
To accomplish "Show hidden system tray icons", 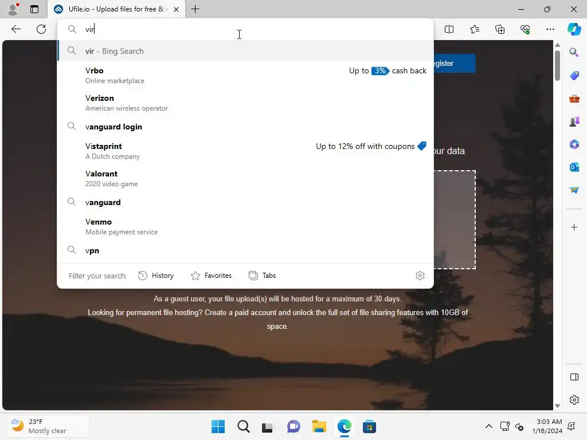I will point(488,426).
